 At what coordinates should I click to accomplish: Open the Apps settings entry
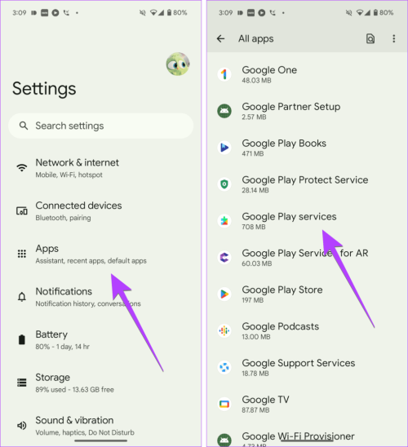[x=100, y=254]
